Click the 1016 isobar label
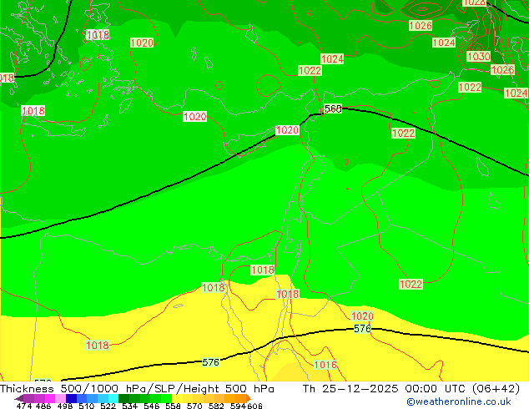This screenshot has width=529, height=409. click(x=325, y=365)
